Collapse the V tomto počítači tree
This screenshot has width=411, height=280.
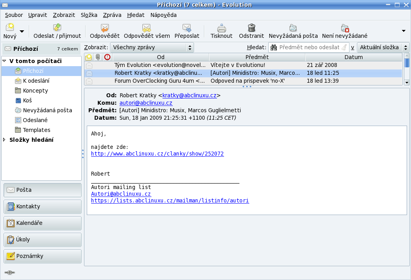click(4, 61)
